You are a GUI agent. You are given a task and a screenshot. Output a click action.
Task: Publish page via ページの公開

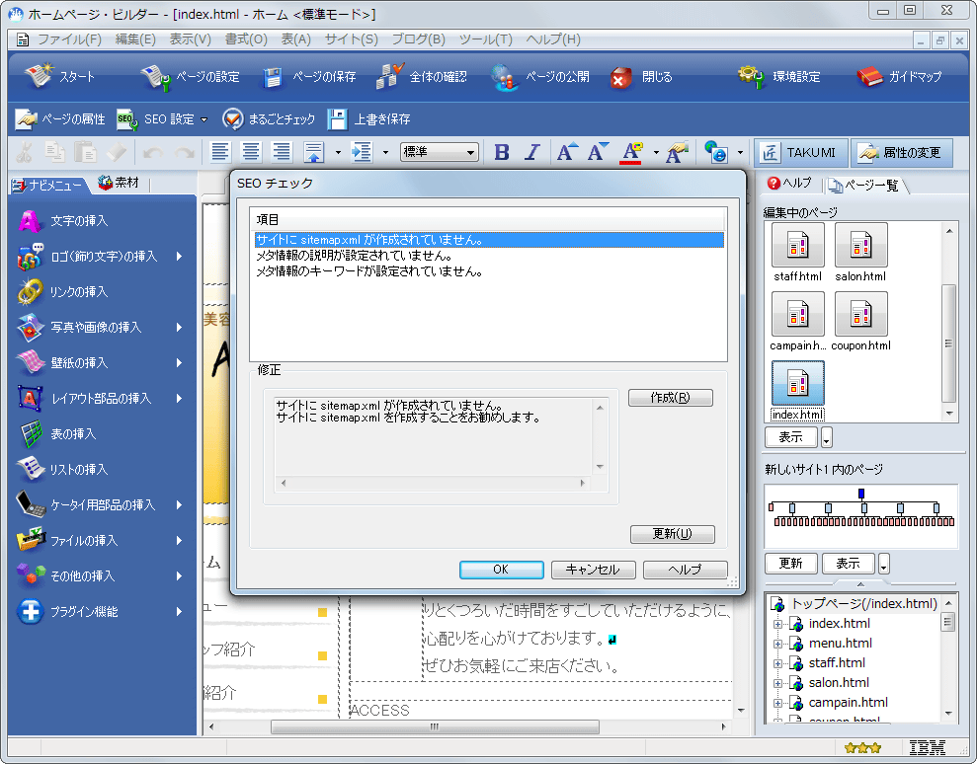click(x=505, y=77)
